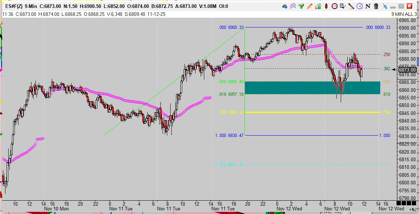419x214 pixels.
Task: Click the colored cubes icon in toolbar
Action: (285, 6)
